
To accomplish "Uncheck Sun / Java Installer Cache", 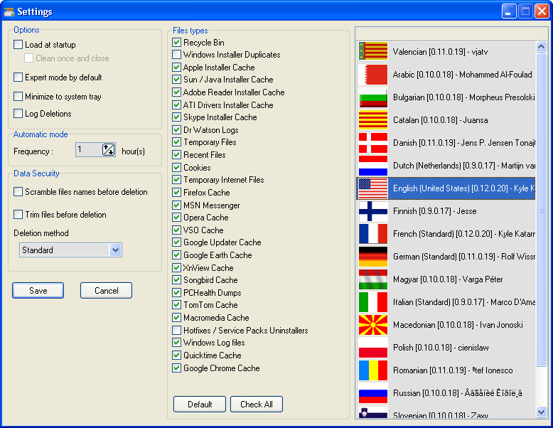I will (177, 80).
